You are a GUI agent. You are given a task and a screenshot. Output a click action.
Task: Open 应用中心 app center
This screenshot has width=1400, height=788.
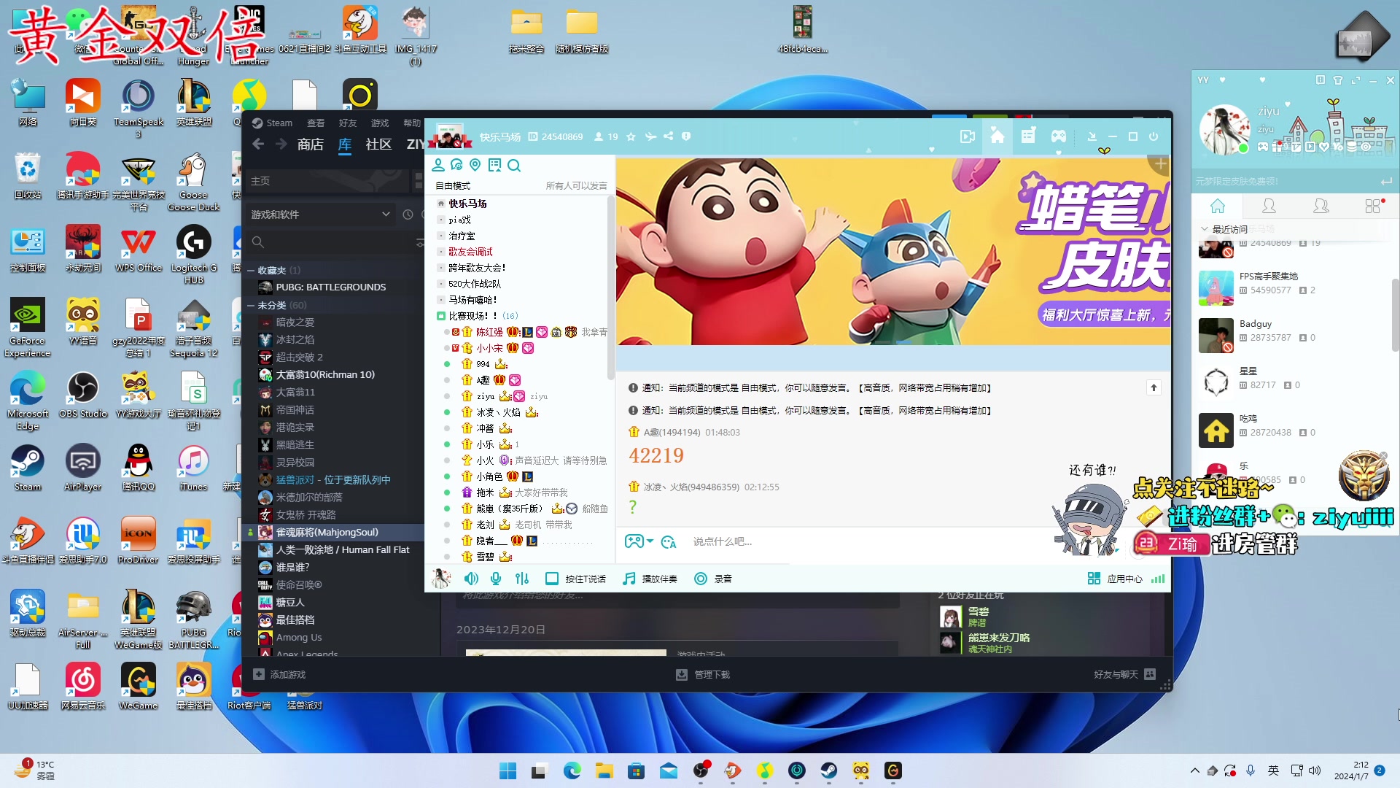pyautogui.click(x=1115, y=579)
